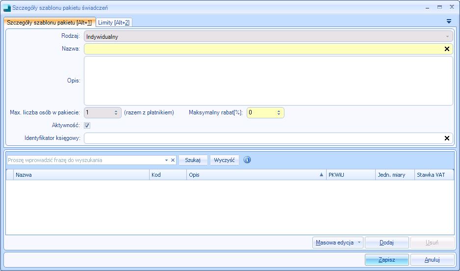460x271 pixels.
Task: Clear the Nazwa field with its X icon
Action: tap(447, 49)
